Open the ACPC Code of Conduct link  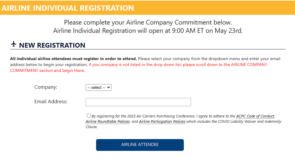click(255, 116)
